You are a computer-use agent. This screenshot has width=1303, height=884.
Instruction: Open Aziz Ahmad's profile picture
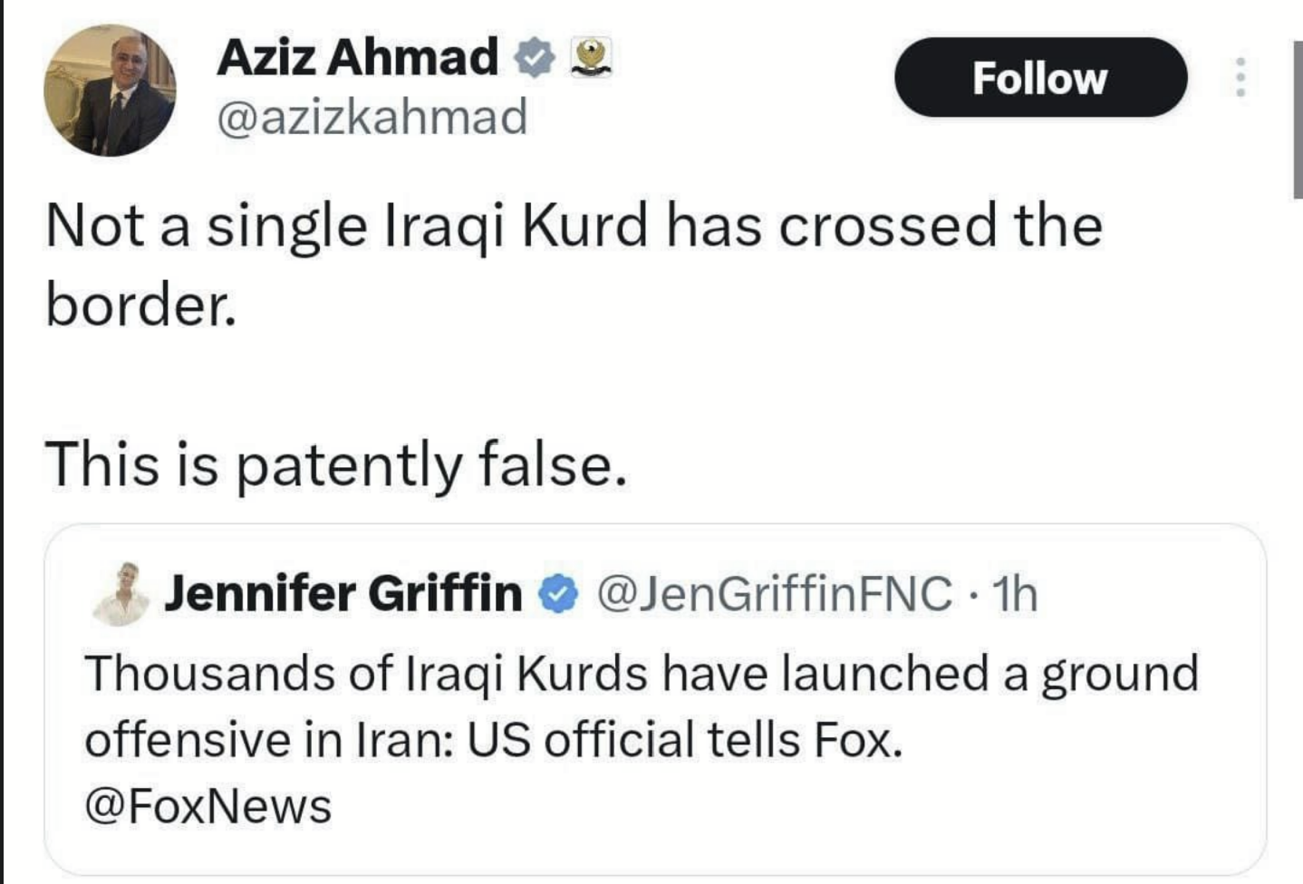pyautogui.click(x=110, y=91)
